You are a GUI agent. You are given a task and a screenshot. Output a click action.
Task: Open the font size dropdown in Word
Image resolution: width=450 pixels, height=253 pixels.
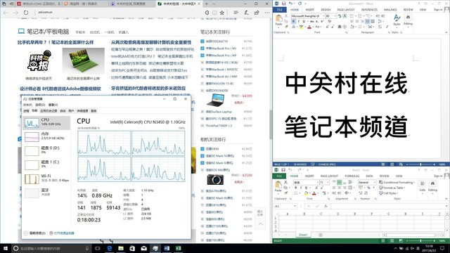pos(335,16)
